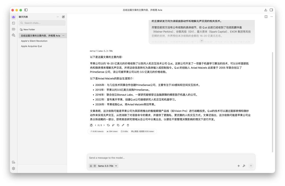Toggle the generation stats stopwatch icon
Screen dimensions: 285x186
click(91, 125)
